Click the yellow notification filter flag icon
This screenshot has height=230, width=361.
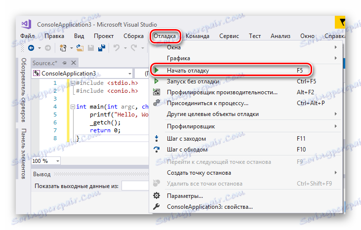point(340,23)
